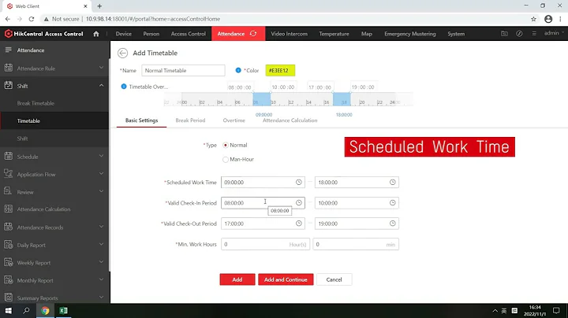Click the header download folder icon
The width and height of the screenshot is (568, 318).
pyautogui.click(x=504, y=34)
